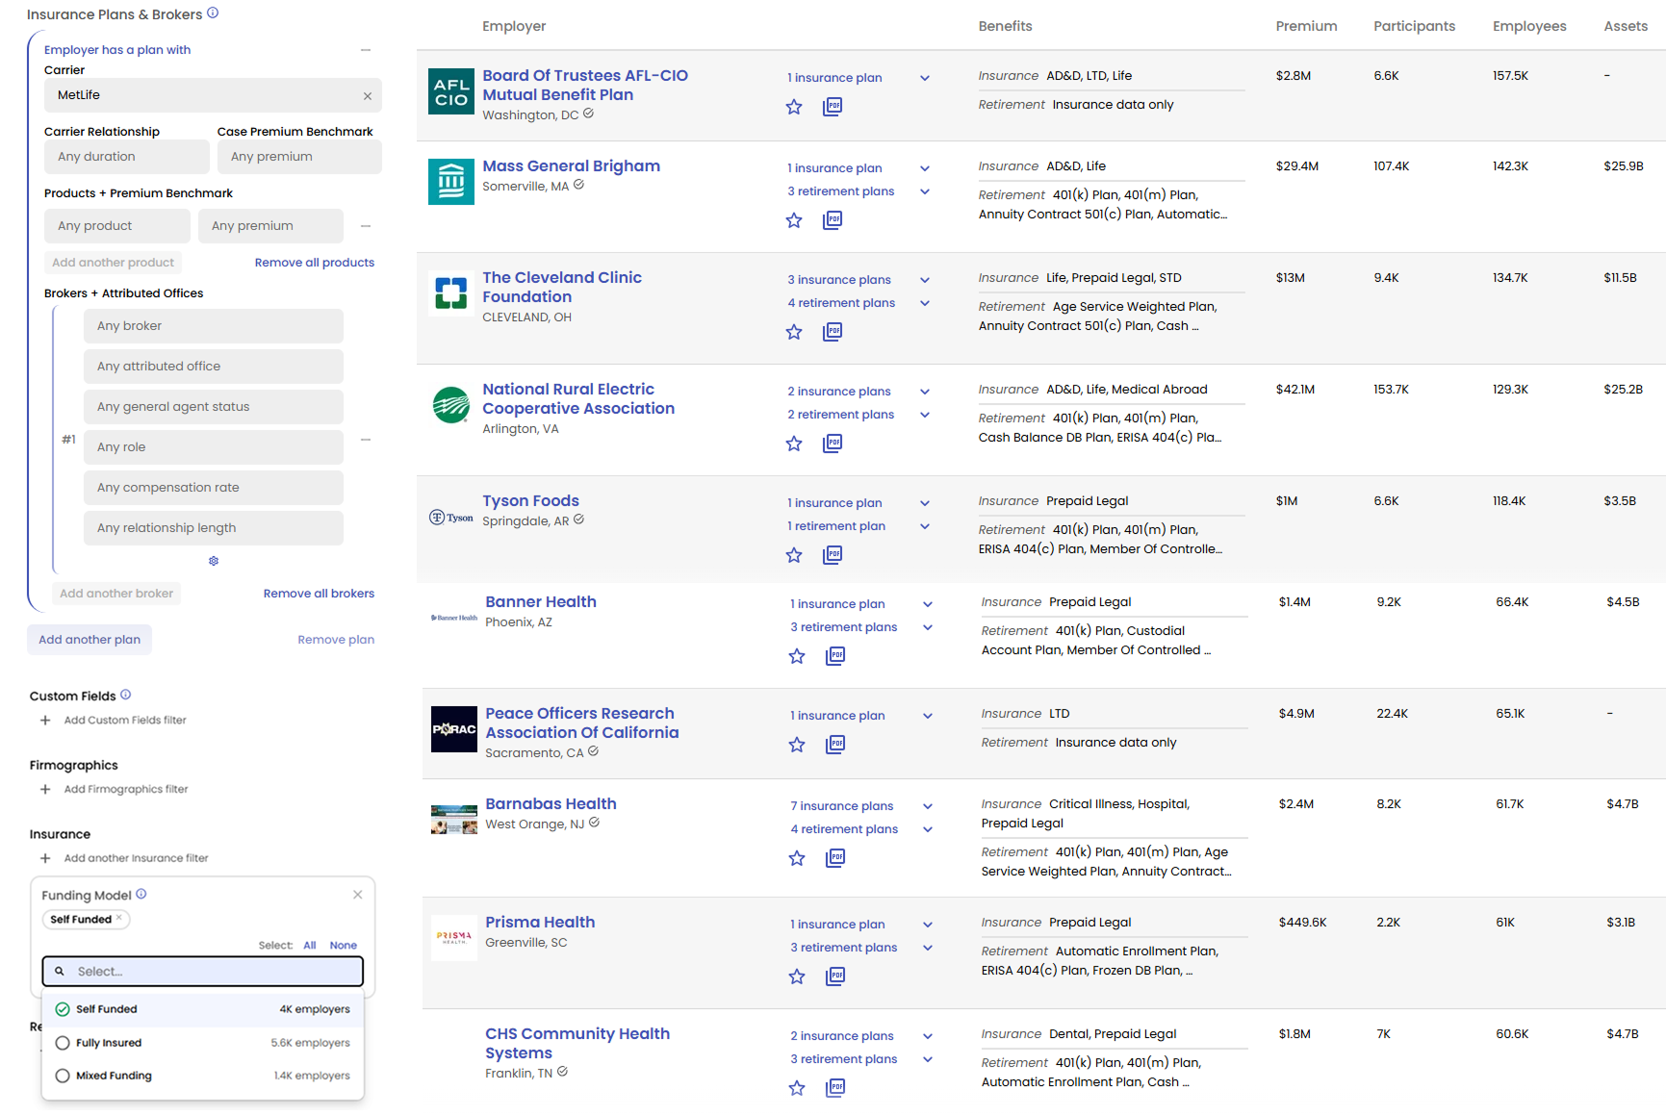
Task: Click the funding model Select search field
Action: (x=203, y=972)
